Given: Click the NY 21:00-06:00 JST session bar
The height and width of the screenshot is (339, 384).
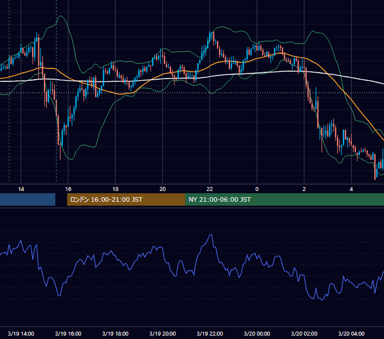Looking at the screenshot, I should pyautogui.click(x=284, y=199).
